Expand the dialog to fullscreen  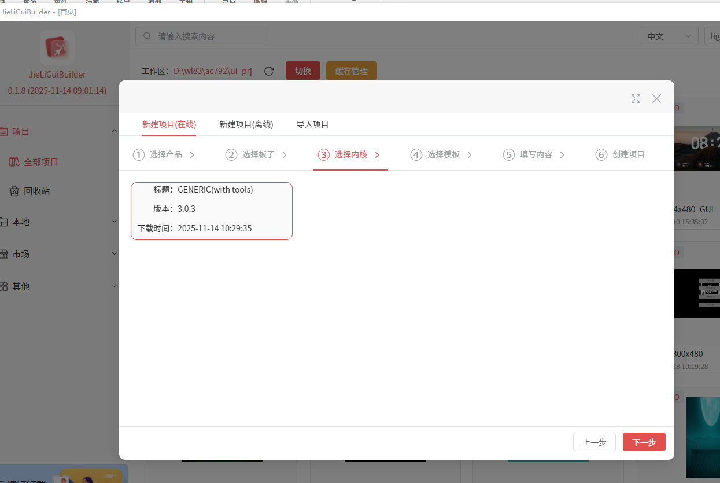[636, 98]
